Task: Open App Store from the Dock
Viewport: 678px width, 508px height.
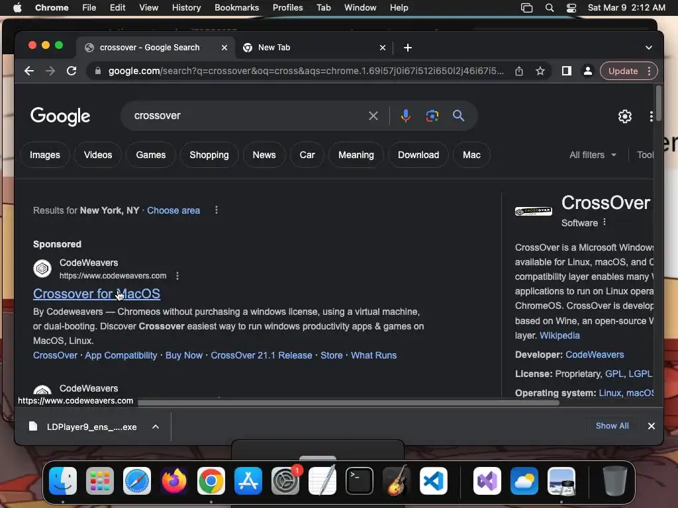Action: pos(248,481)
